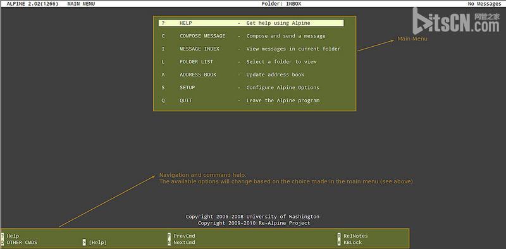
Task: Click KBLock in the command bar
Action: tap(353, 242)
